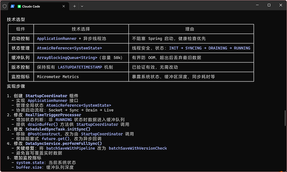This screenshot has height=172, width=287.
Task: Click step 1 创建 StartupCoordinator 组件
Action: 42,96
